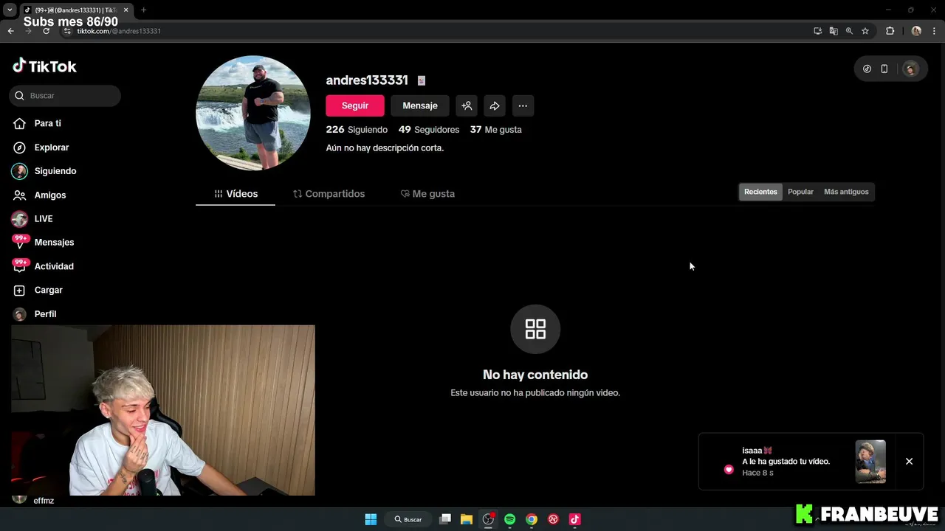Click the phone app icon in top-right pill
This screenshot has height=531, width=945.
884,69
